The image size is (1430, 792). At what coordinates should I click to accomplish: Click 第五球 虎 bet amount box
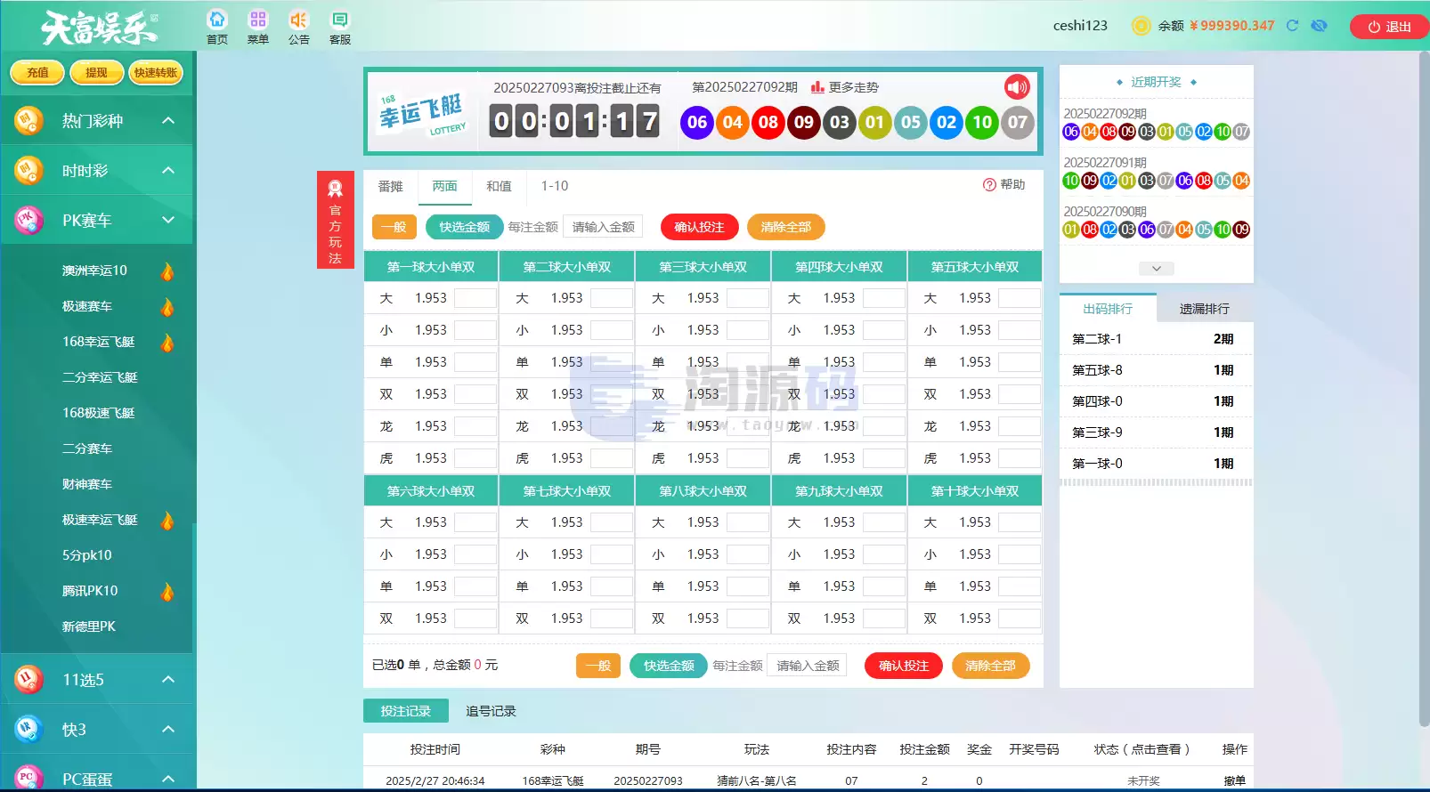[x=1020, y=458]
